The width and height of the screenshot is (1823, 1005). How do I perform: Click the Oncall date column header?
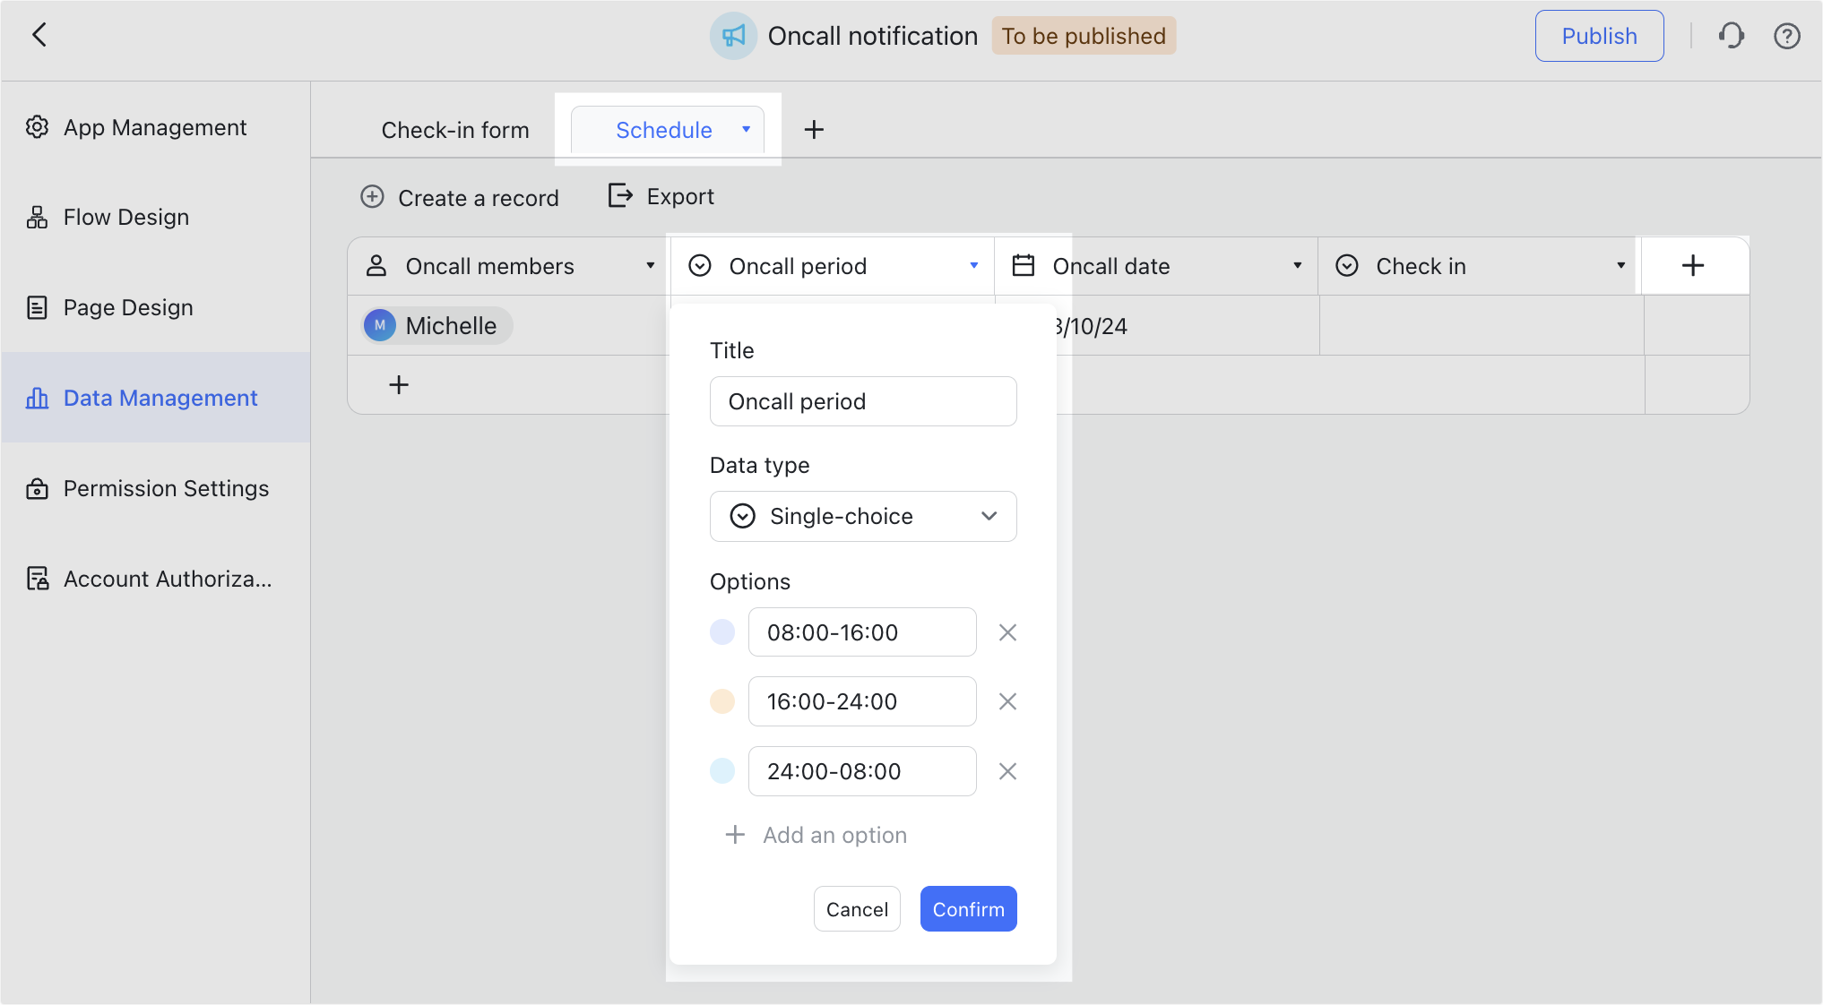click(x=1156, y=266)
